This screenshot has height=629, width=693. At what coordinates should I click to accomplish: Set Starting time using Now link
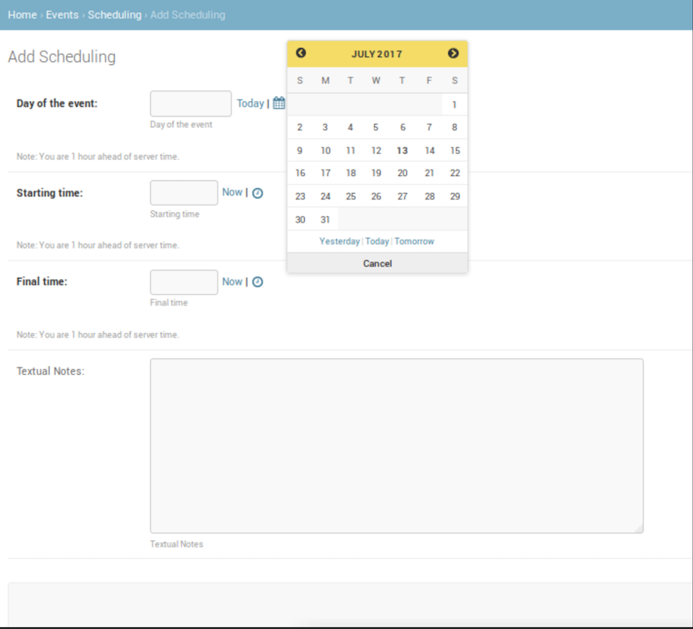pyautogui.click(x=232, y=192)
